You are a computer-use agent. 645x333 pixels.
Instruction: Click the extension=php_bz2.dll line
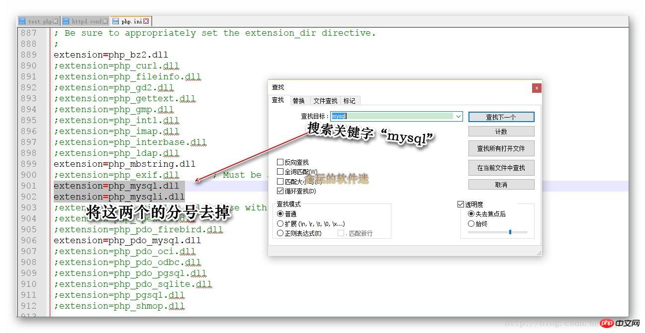coord(111,55)
